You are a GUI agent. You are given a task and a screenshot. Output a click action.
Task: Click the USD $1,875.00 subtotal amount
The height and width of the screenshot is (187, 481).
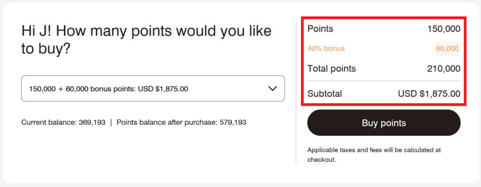click(x=429, y=94)
